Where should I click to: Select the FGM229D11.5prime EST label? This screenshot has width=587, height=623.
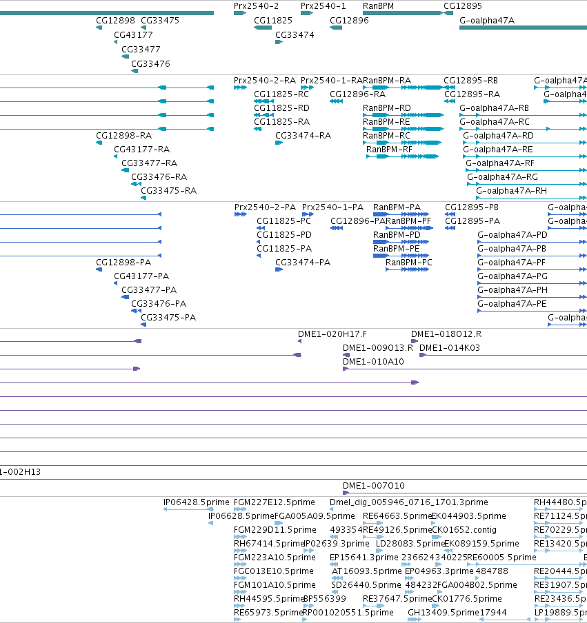(x=275, y=530)
